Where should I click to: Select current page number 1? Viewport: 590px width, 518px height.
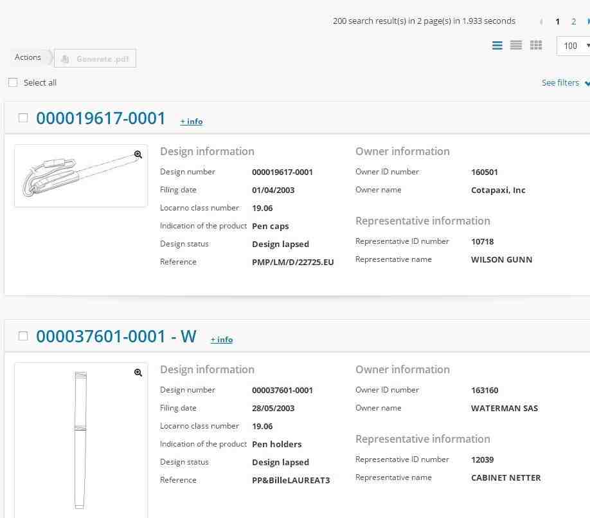click(x=558, y=21)
